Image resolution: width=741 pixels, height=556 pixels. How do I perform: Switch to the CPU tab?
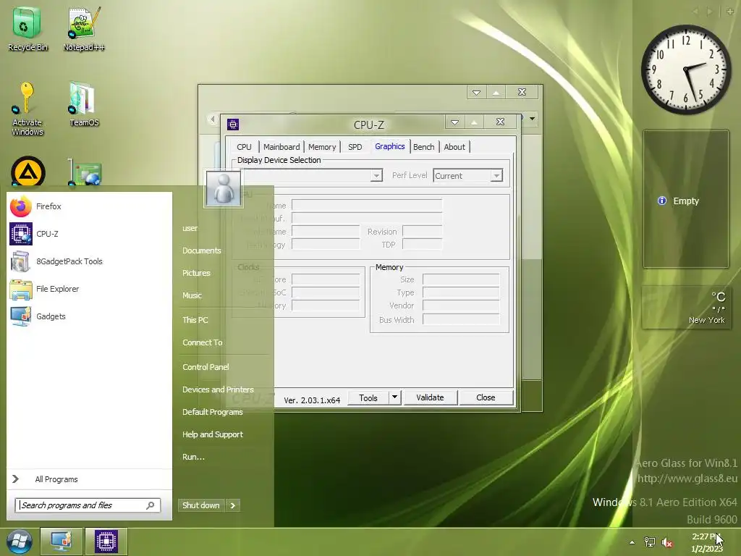click(x=245, y=147)
